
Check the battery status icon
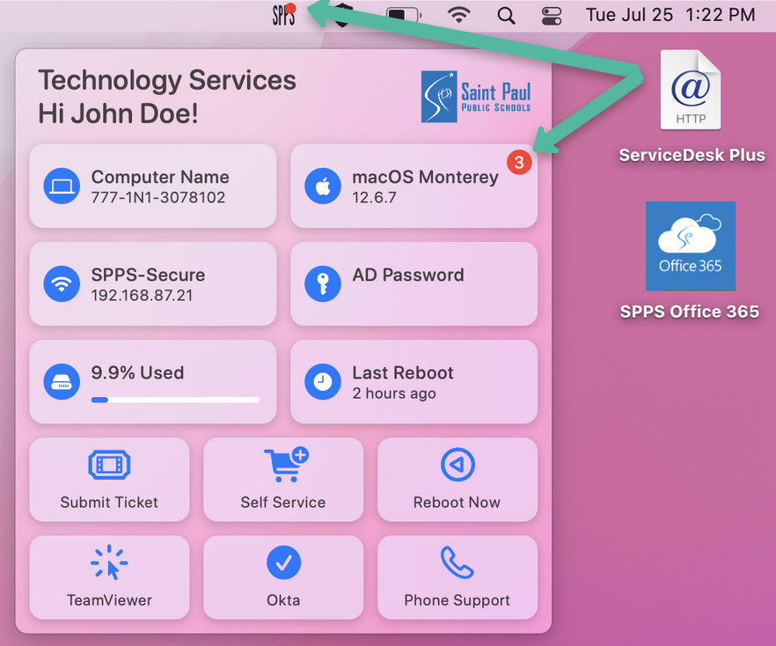[x=403, y=15]
